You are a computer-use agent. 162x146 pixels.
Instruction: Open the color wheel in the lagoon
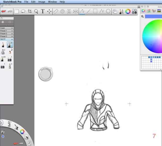click(22, 132)
